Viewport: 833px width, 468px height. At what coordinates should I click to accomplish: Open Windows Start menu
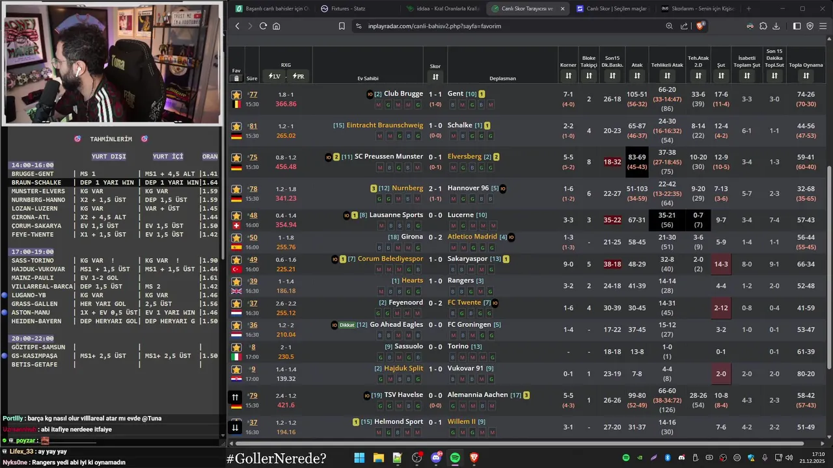click(x=359, y=458)
